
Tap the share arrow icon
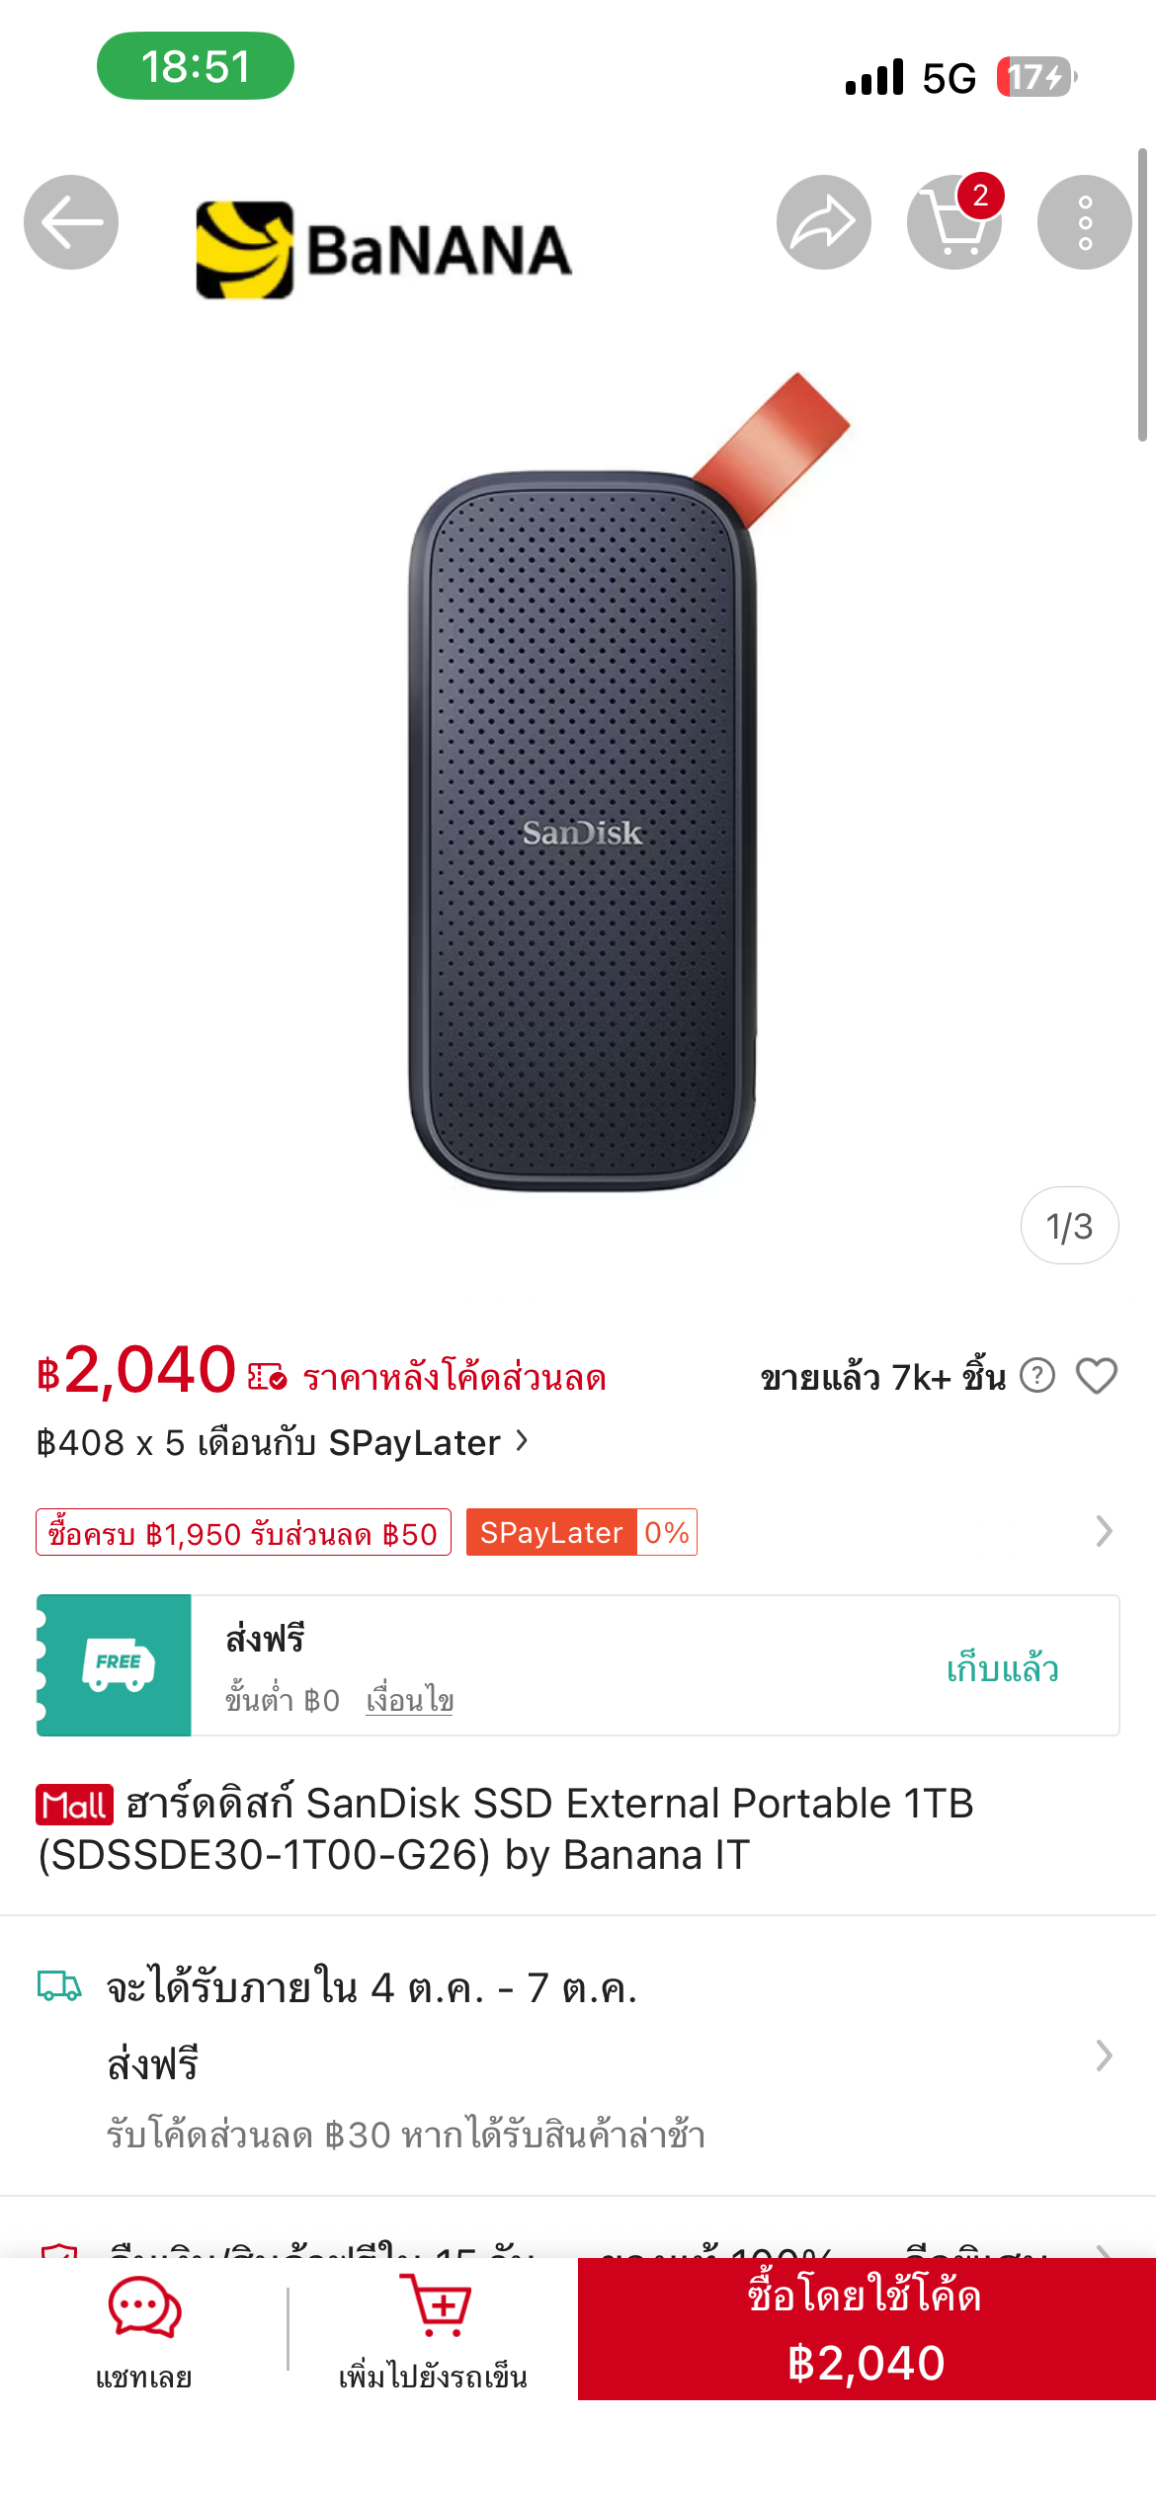tap(823, 222)
